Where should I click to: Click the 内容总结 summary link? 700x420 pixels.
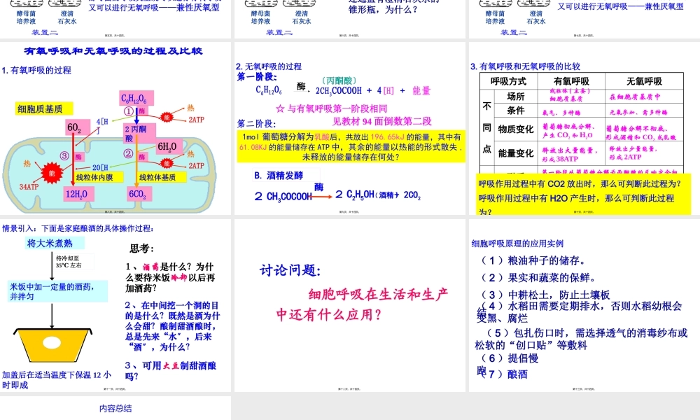pyautogui.click(x=115, y=408)
